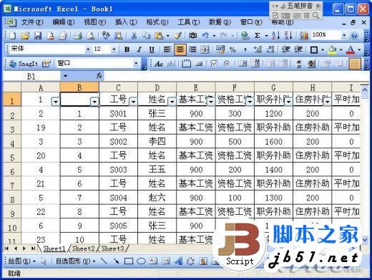Apply Percent style icon

click(232, 49)
